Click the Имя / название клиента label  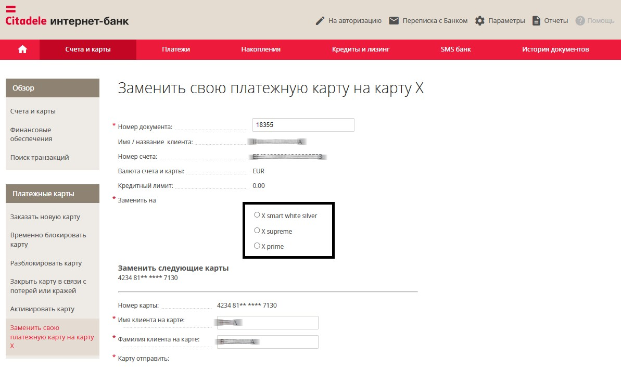(155, 142)
